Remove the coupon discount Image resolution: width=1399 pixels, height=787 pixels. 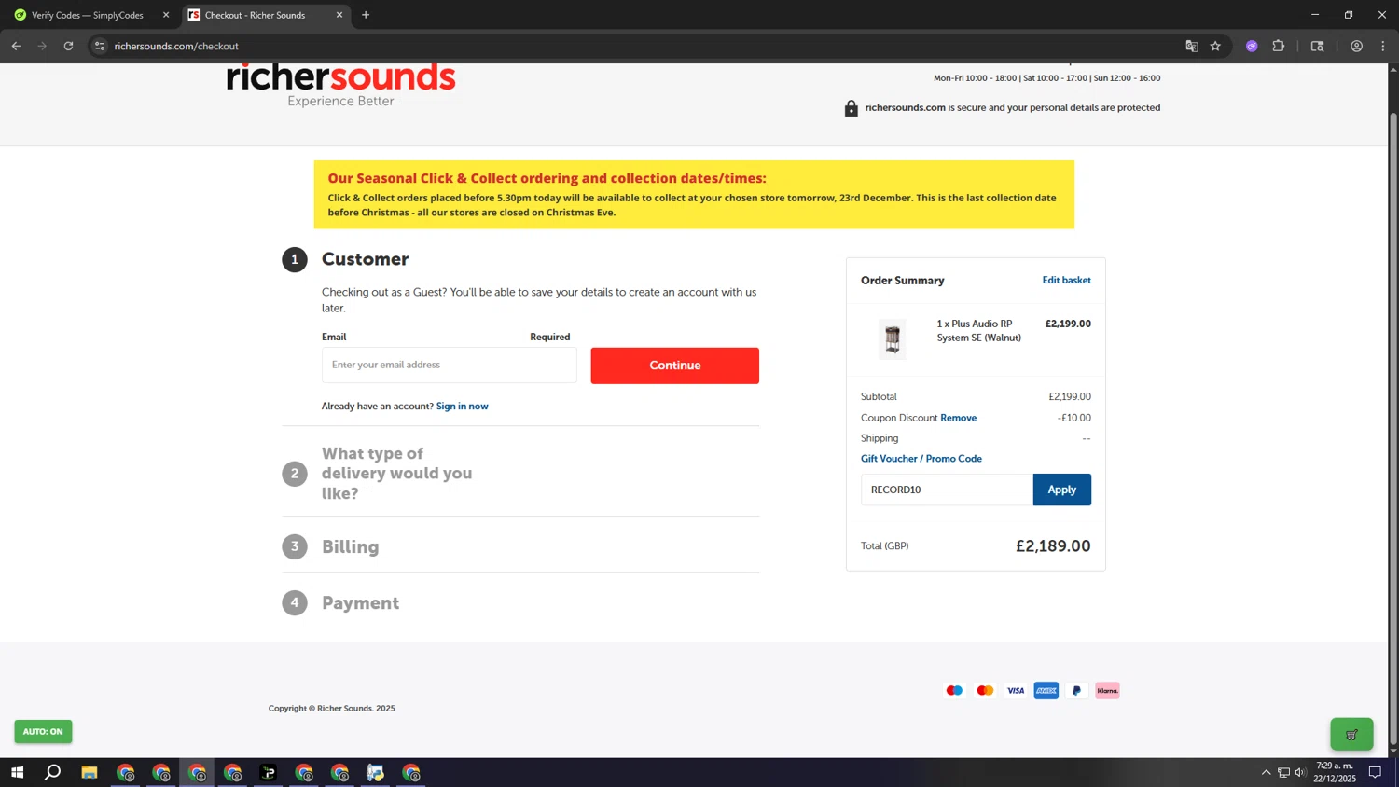coord(958,418)
